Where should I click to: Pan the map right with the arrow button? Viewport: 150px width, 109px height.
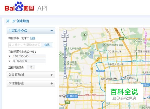click(x=67, y=36)
